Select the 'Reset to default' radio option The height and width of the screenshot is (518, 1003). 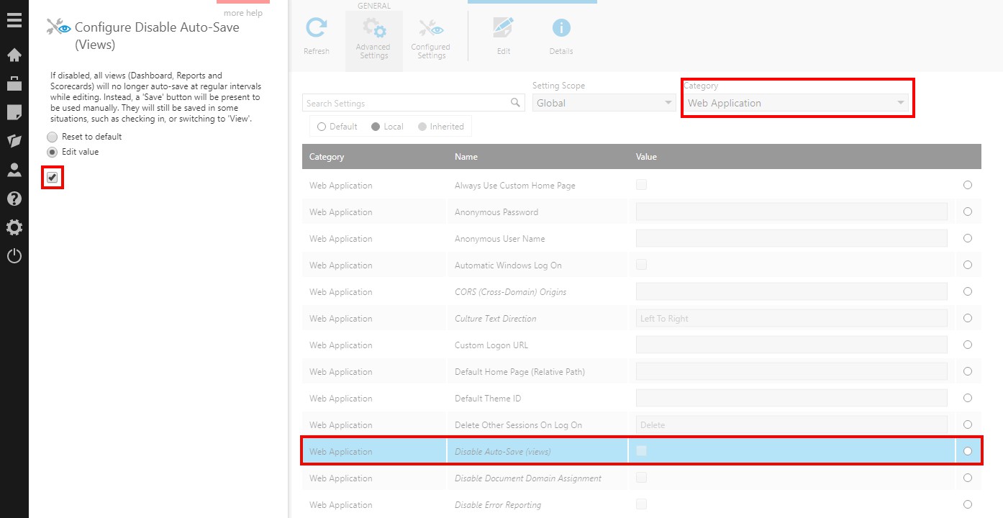52,136
